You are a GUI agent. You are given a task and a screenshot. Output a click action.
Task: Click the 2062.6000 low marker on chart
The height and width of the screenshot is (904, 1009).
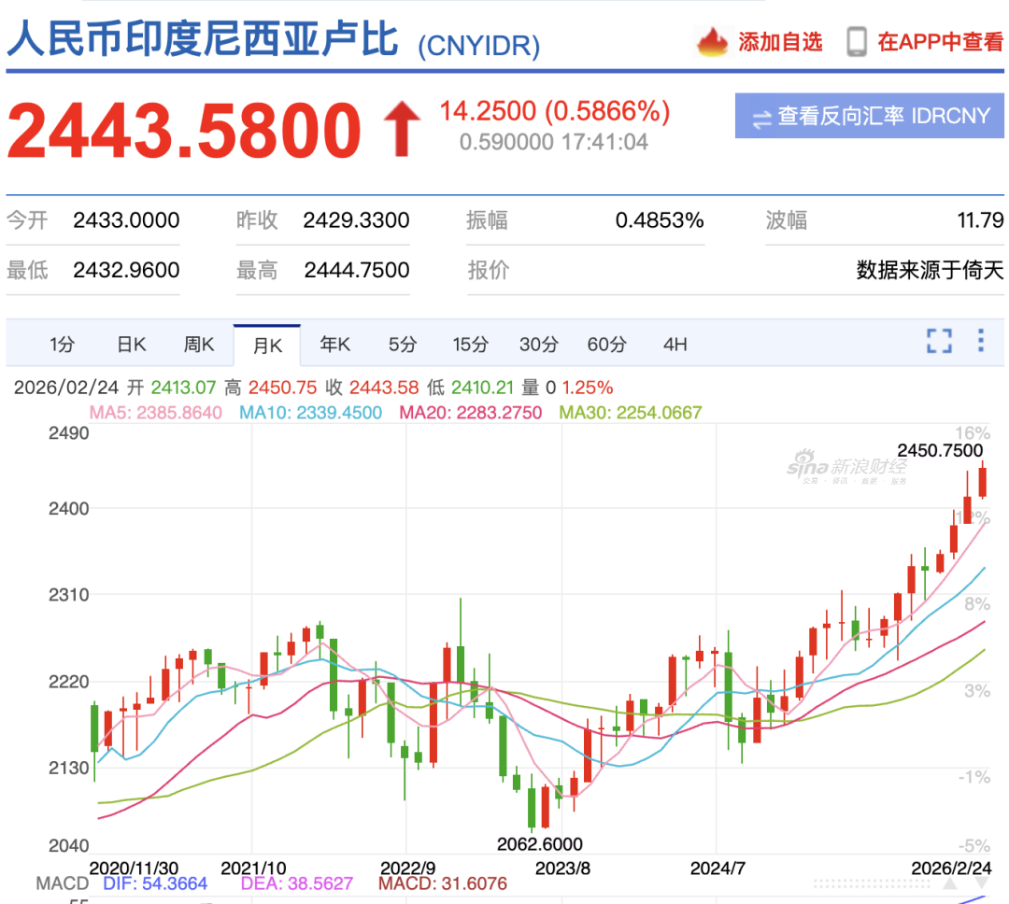[539, 844]
